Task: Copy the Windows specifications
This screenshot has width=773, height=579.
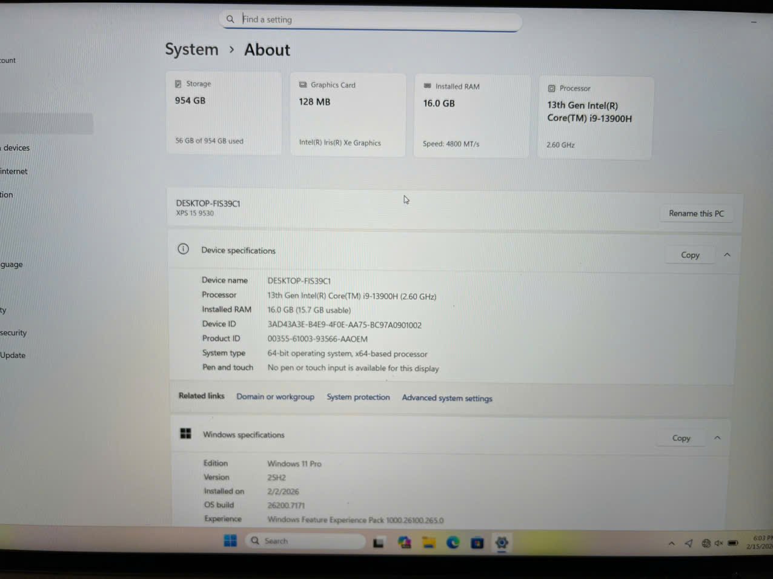Action: coord(681,438)
